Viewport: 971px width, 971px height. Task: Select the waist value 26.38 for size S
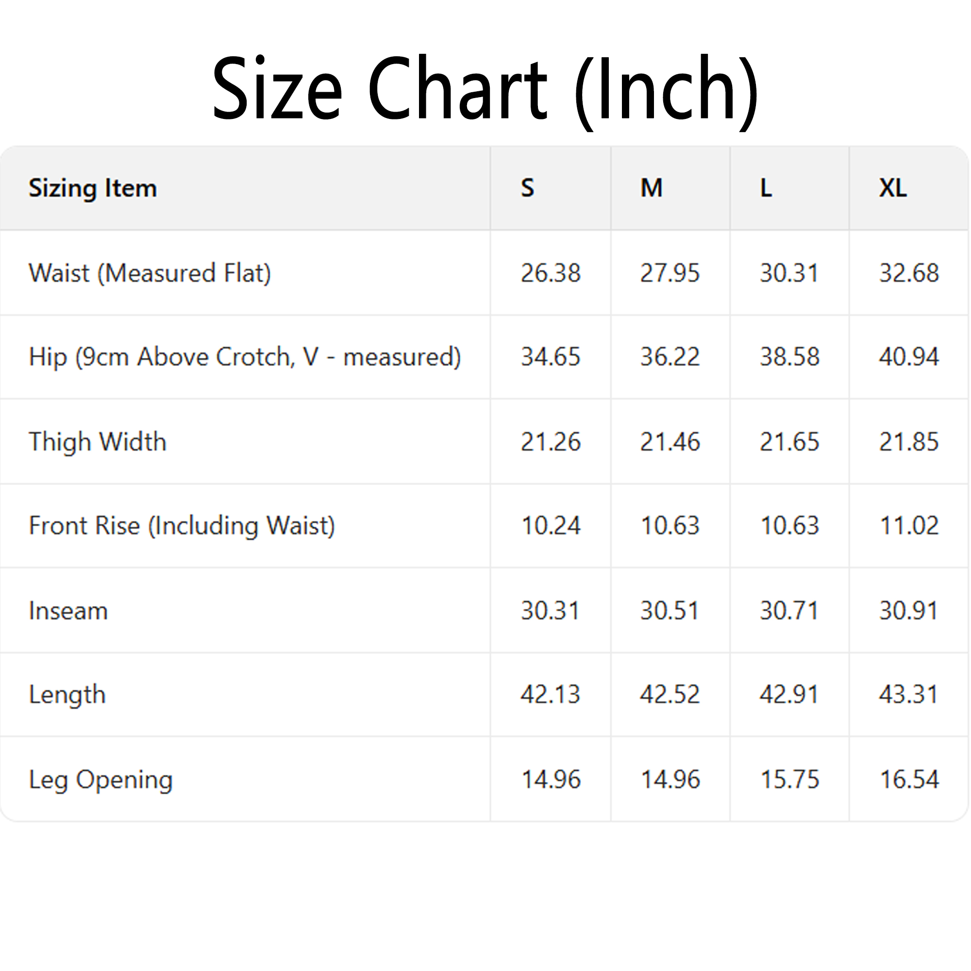click(x=549, y=273)
